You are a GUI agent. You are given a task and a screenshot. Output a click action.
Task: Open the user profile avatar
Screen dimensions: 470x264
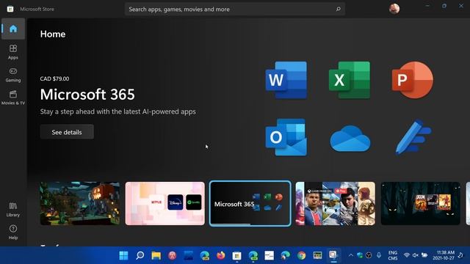coord(394,9)
